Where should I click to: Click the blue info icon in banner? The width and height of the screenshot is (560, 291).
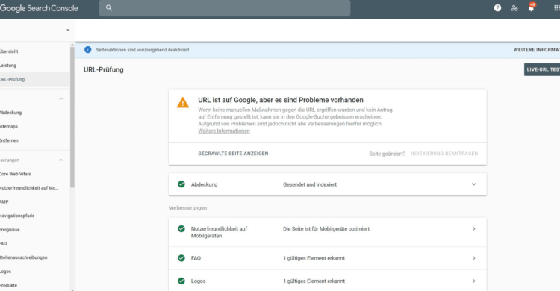click(x=88, y=50)
